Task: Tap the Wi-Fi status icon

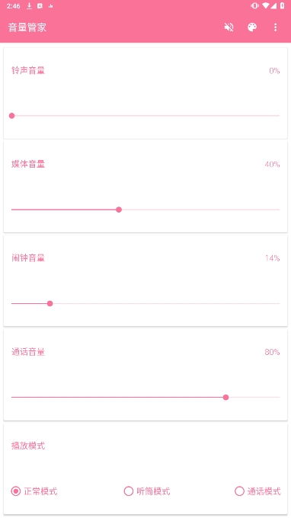Action: point(266,5)
